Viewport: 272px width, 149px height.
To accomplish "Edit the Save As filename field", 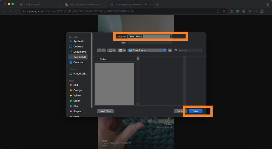I will pos(150,36).
